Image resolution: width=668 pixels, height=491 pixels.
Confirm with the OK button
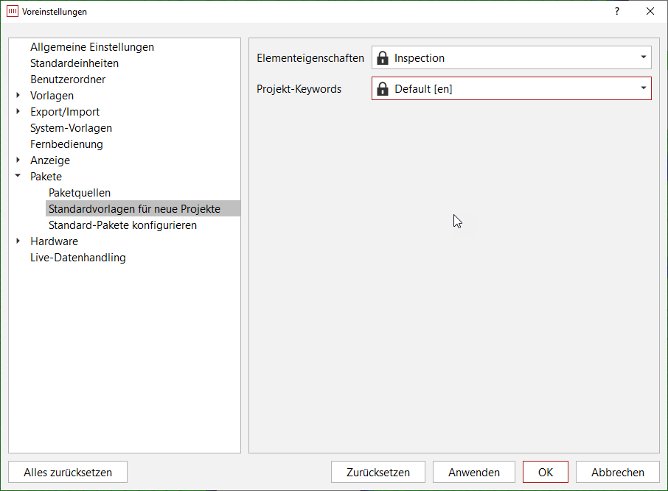pyautogui.click(x=546, y=473)
